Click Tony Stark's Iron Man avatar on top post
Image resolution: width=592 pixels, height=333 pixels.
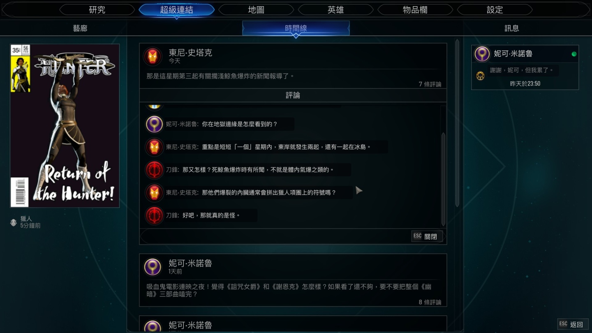pyautogui.click(x=153, y=56)
